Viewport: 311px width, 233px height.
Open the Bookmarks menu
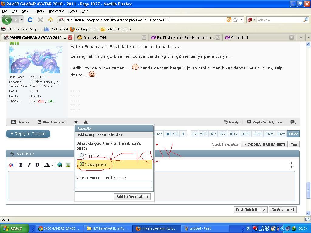56,11
